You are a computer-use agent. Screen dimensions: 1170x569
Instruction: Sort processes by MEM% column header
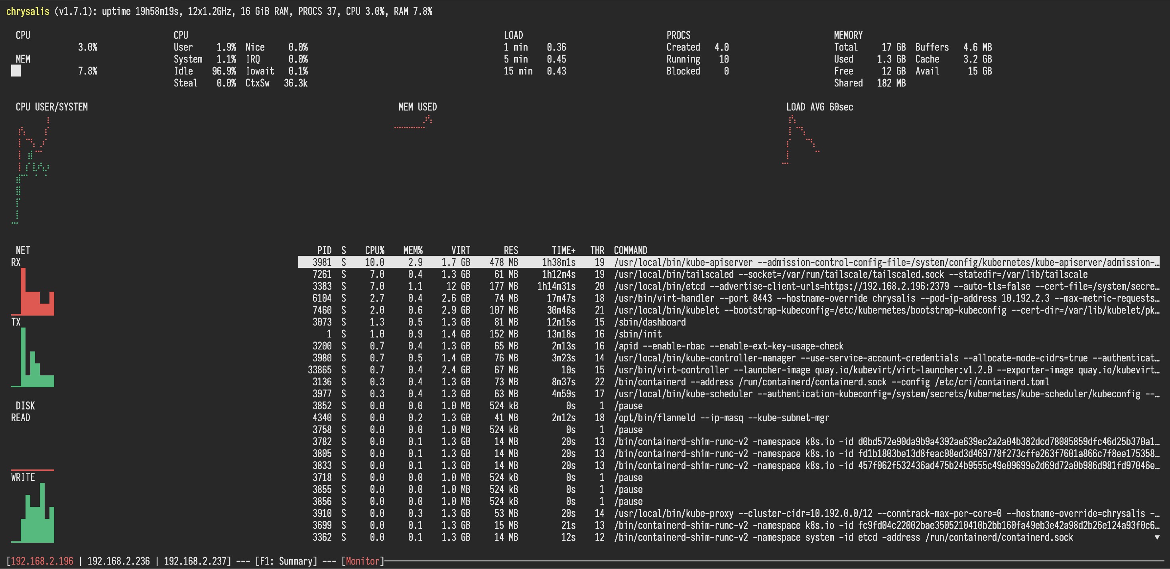(412, 251)
